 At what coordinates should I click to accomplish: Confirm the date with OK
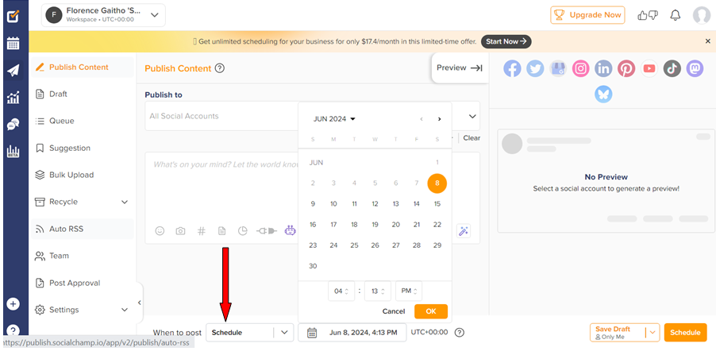click(x=430, y=311)
